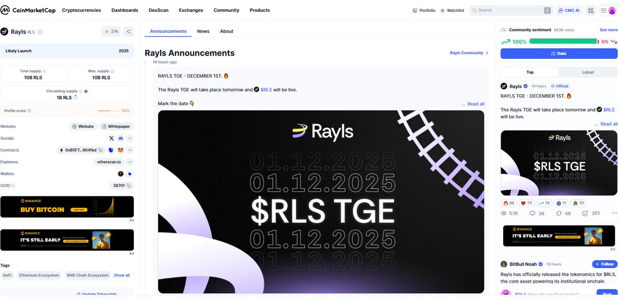The height and width of the screenshot is (297, 618).
Task: Click the blue shield icon in Contracts
Action: point(111,150)
